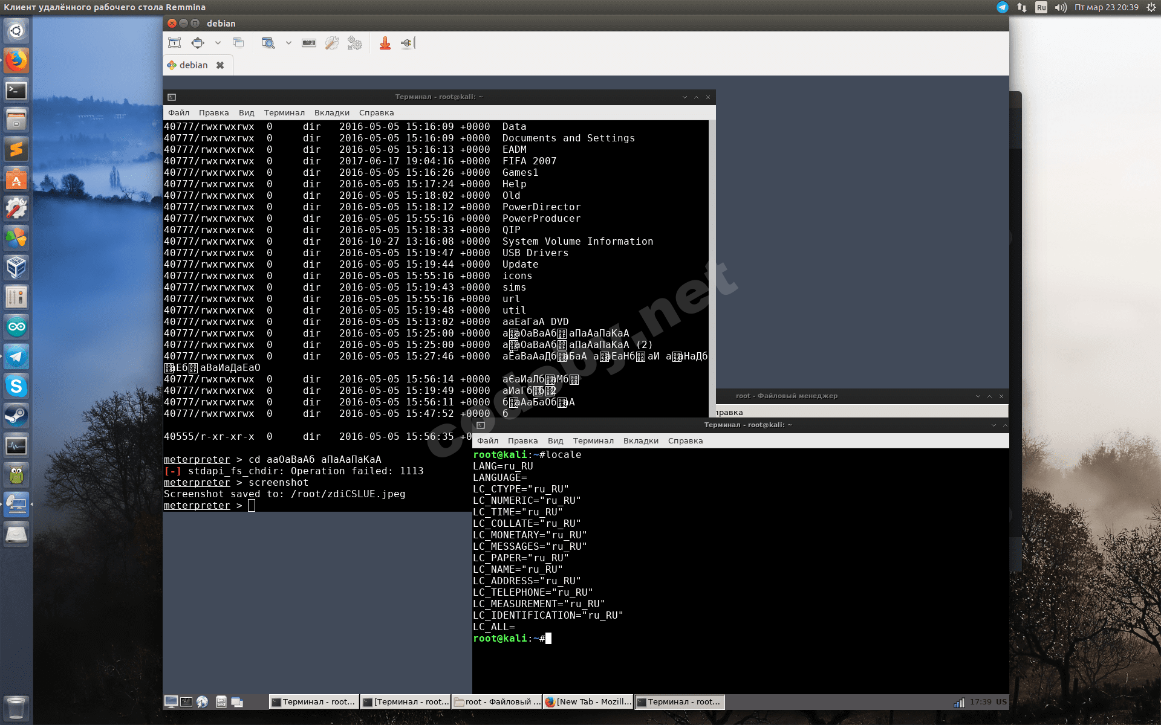Close the debian connection tab
This screenshot has height=725, width=1161.
click(x=220, y=65)
